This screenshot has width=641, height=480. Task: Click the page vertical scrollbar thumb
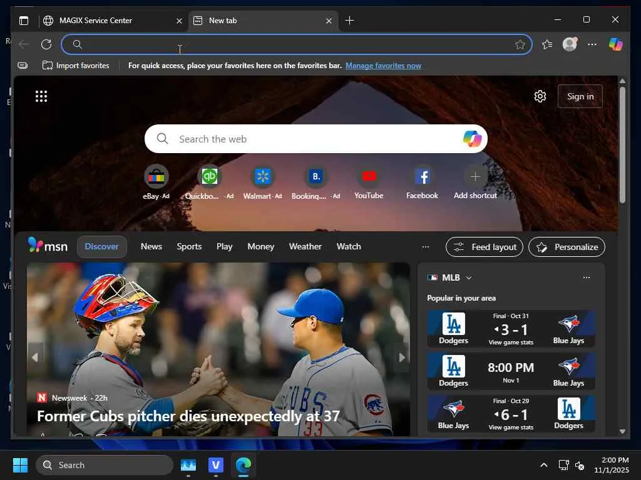622,145
